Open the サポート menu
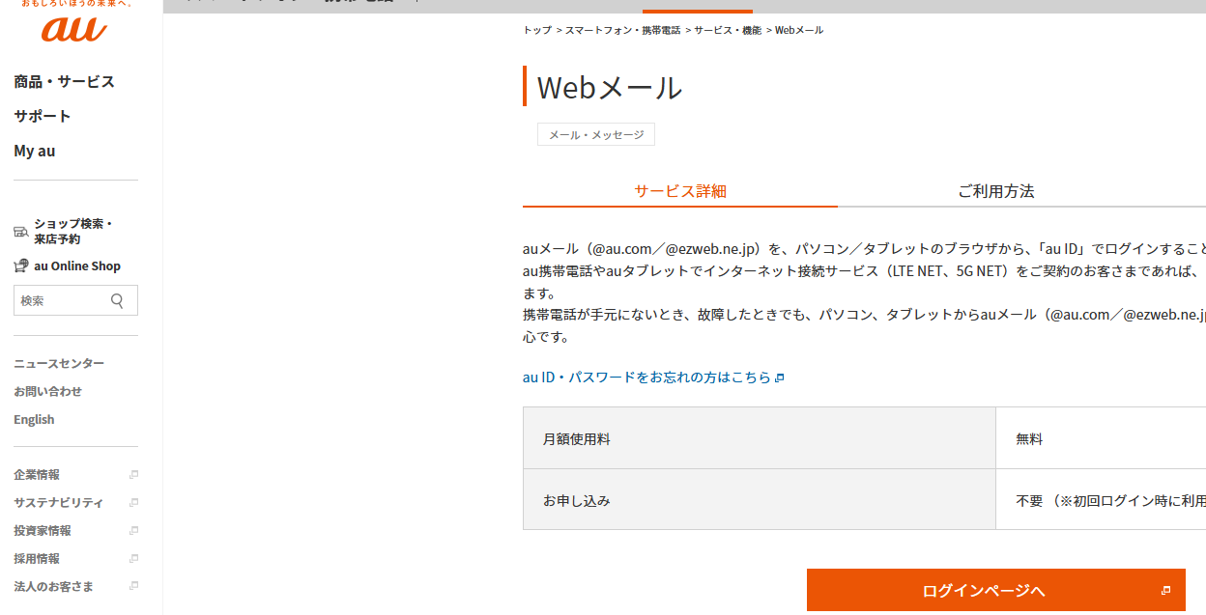This screenshot has height=615, width=1206. coord(43,116)
